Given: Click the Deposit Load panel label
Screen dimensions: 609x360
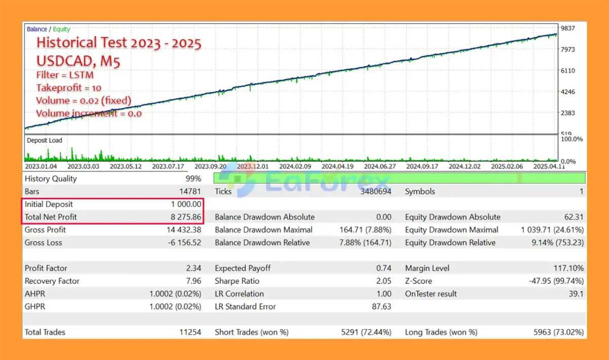Looking at the screenshot, I should (x=44, y=140).
